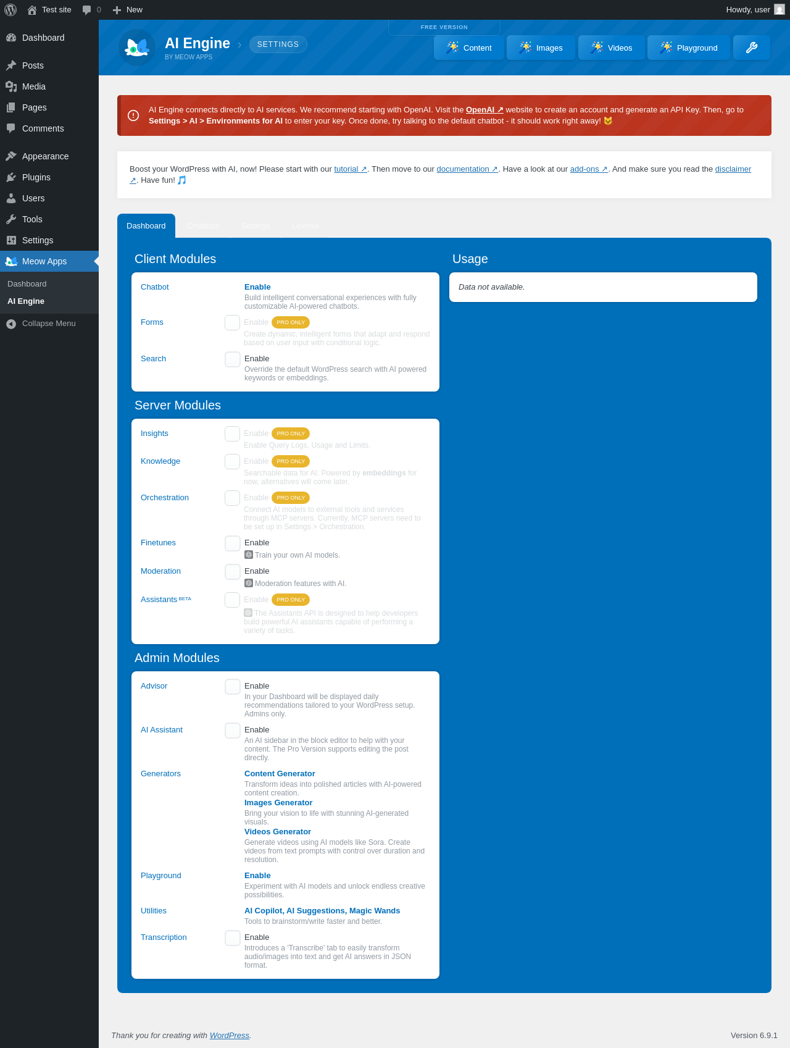Click the Tools wrench icon in sidebar
The image size is (790, 1048).
coord(11,219)
